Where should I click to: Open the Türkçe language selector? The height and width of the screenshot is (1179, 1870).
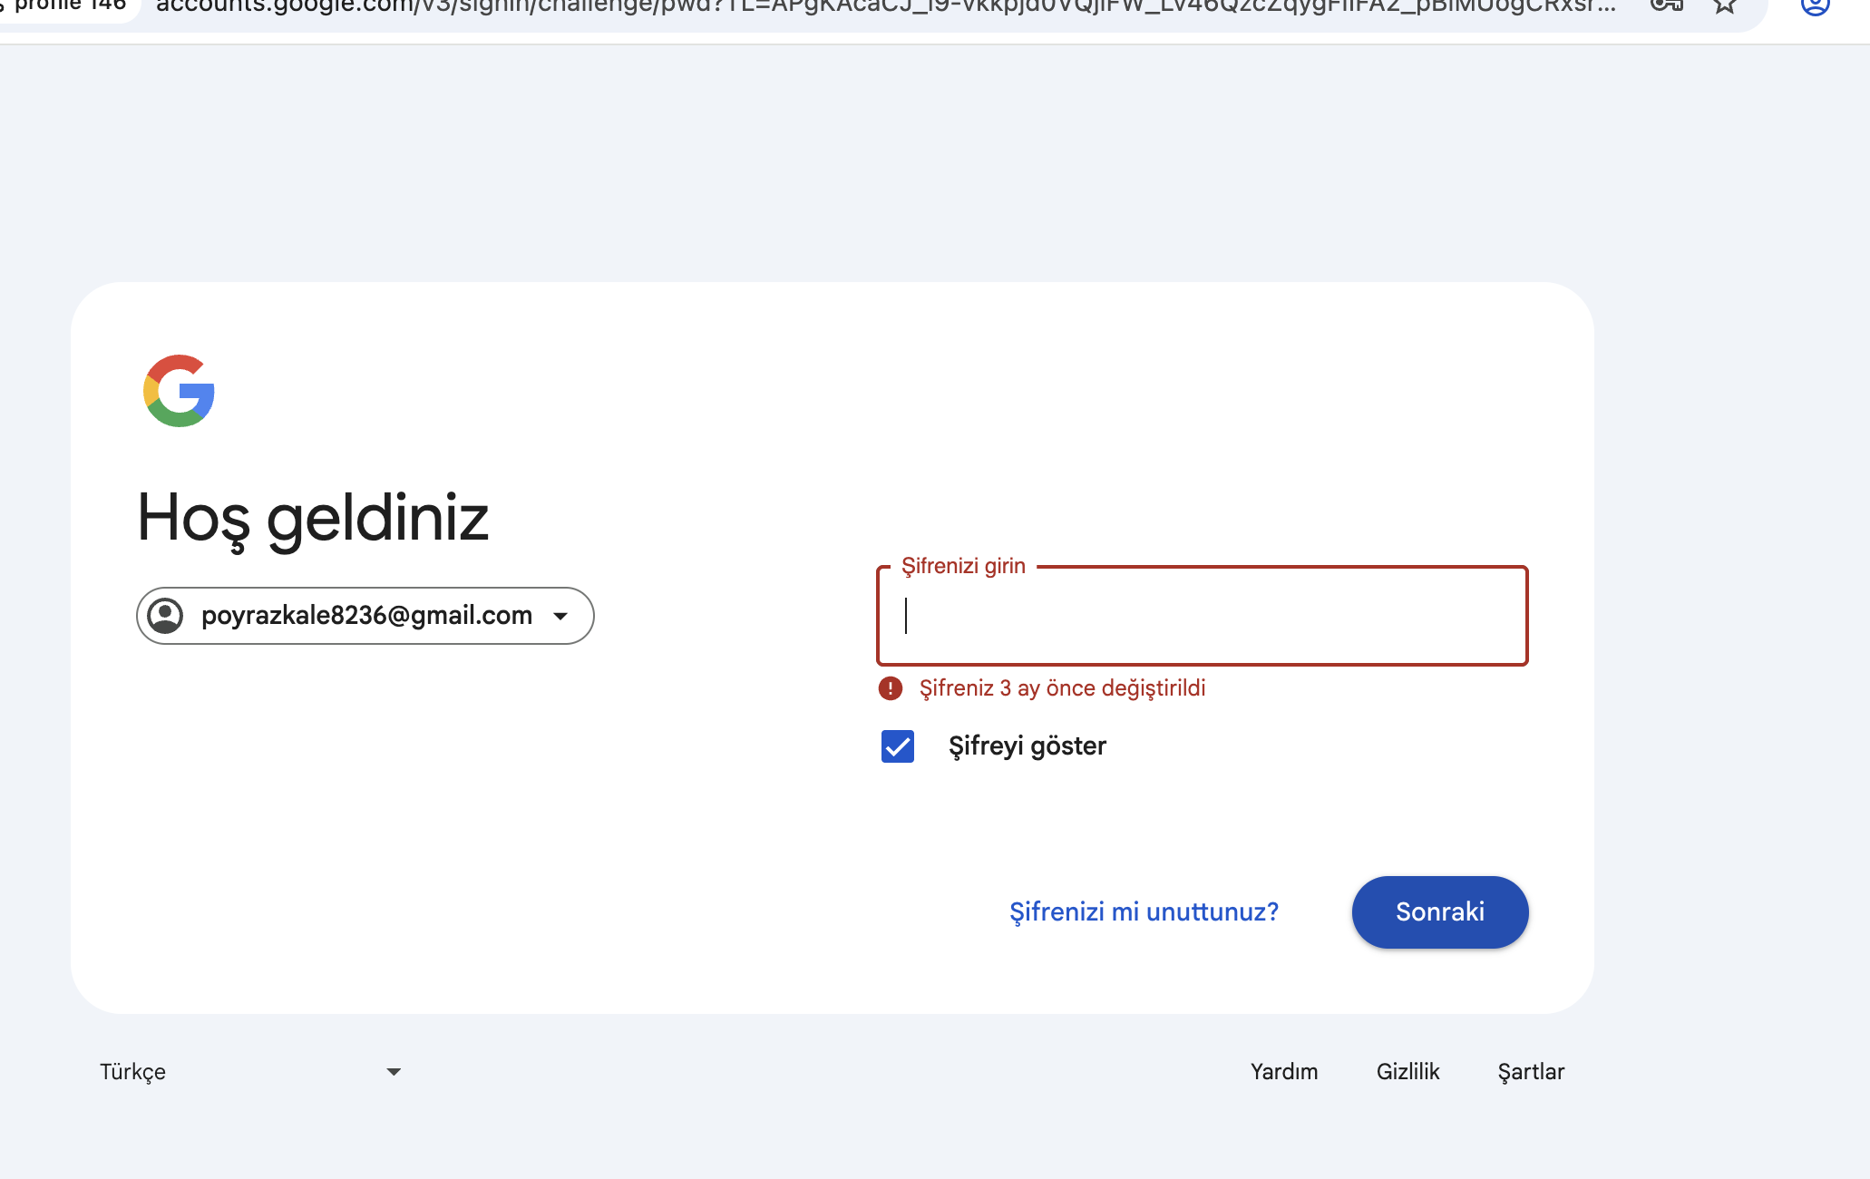(x=250, y=1072)
